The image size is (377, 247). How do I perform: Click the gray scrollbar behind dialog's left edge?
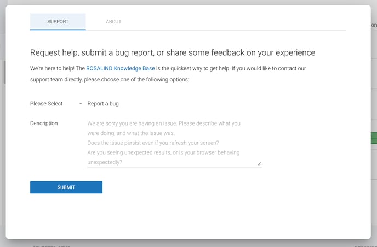[x=4, y=72]
